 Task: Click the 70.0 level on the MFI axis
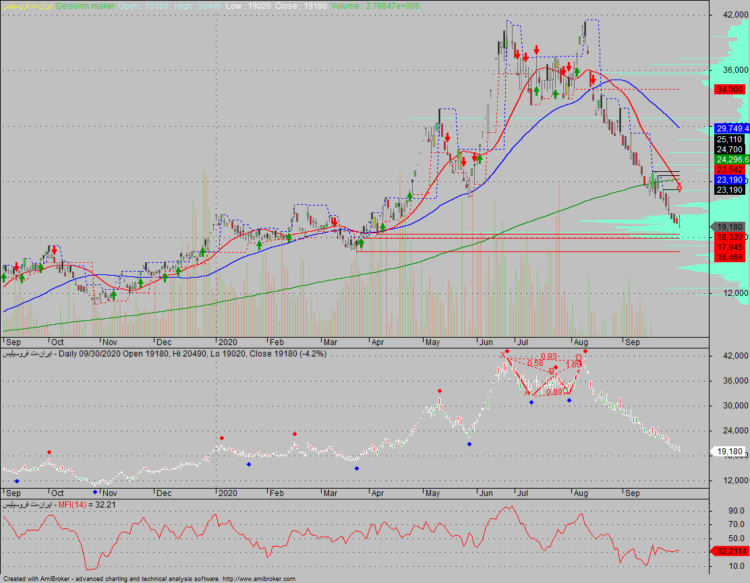[736, 524]
